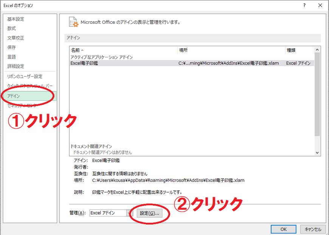The width and height of the screenshot is (329, 235).
Task: Click the アクティブなアプリケーション アドイン group heading
Action: tap(102, 57)
